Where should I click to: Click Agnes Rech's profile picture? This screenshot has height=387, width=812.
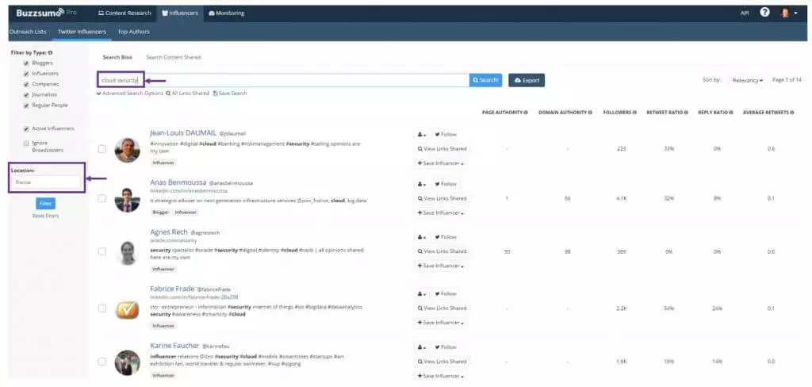(127, 253)
